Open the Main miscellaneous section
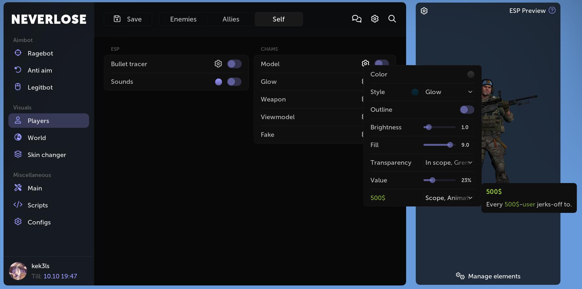Viewport: 582px width, 289px height. point(49,188)
